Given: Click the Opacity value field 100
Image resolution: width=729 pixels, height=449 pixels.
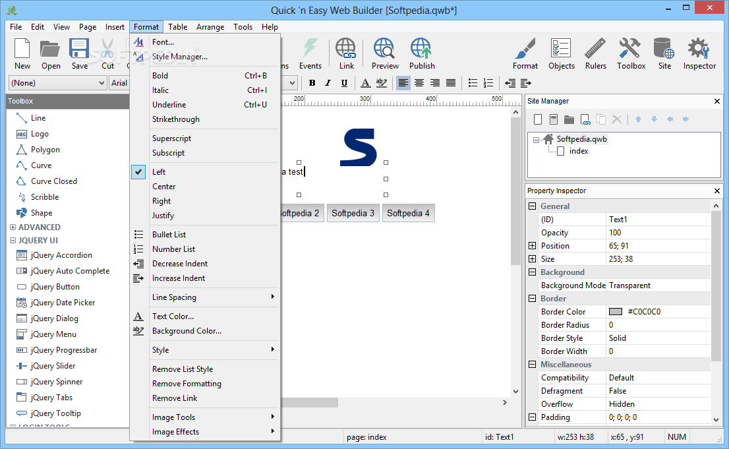Looking at the screenshot, I should [658, 233].
